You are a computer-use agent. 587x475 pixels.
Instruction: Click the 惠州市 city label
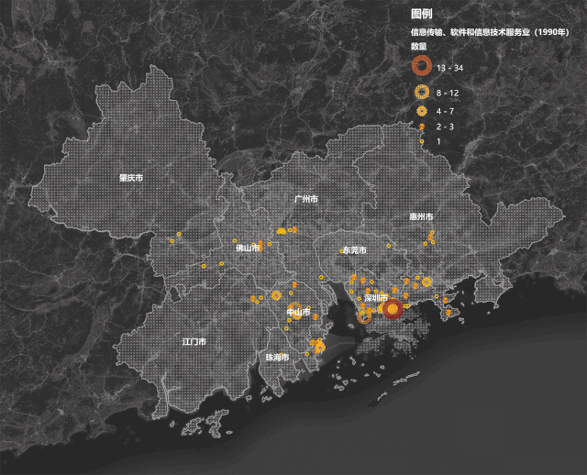[421, 216]
